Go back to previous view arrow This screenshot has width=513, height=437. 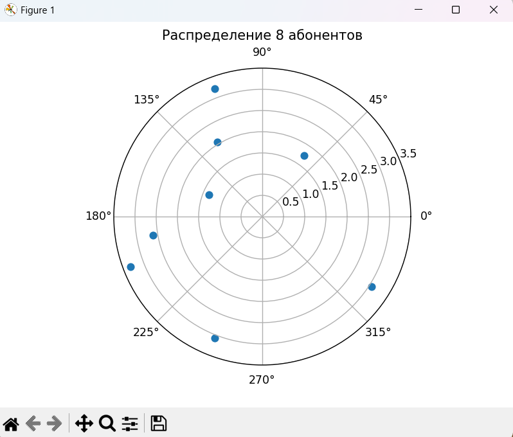pyautogui.click(x=33, y=424)
